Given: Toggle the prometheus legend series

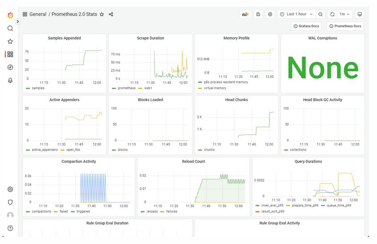Looking at the screenshot, I should pyautogui.click(x=127, y=88).
